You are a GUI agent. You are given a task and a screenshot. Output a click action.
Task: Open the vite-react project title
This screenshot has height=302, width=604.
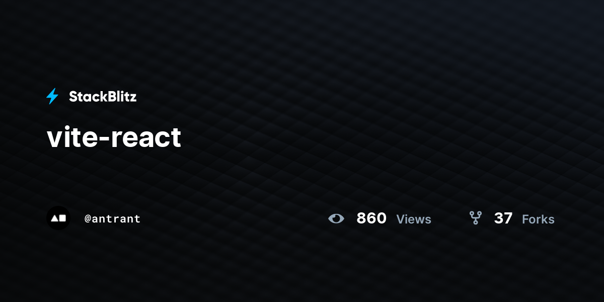click(114, 137)
